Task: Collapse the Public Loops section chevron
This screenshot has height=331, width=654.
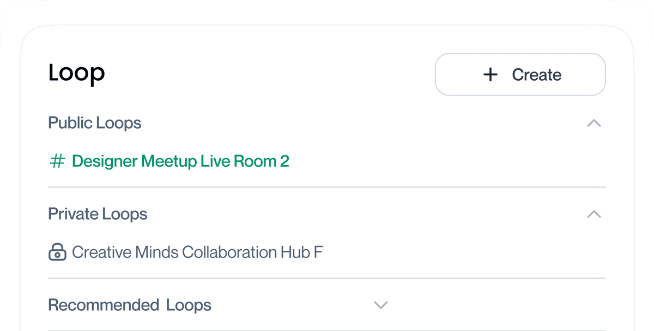Action: tap(594, 123)
